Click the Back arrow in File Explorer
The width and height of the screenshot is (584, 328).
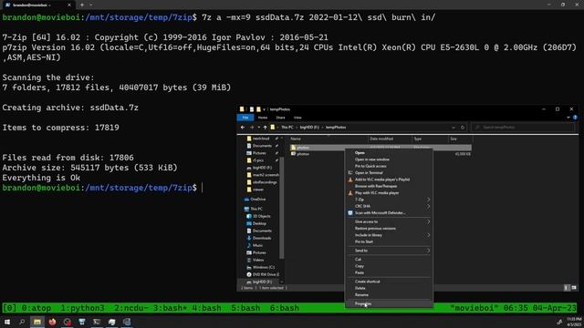coord(243,128)
